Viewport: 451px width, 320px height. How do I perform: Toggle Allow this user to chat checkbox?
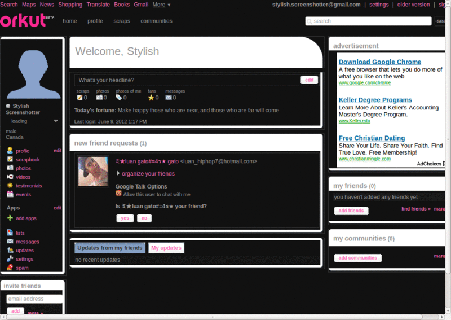click(118, 193)
